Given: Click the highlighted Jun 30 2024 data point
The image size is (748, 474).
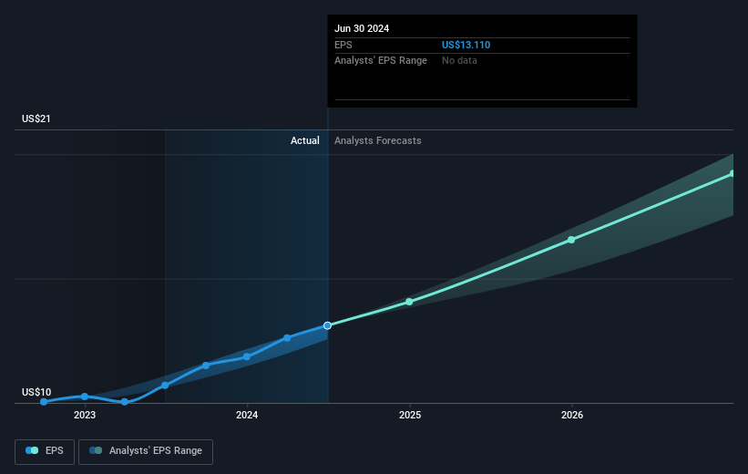Looking at the screenshot, I should pyautogui.click(x=327, y=325).
